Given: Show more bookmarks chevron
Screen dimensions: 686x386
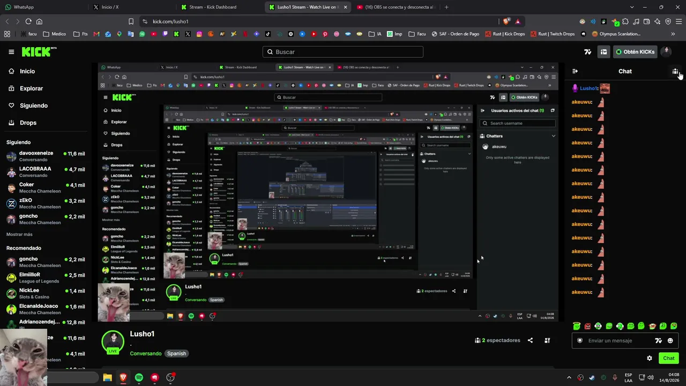Looking at the screenshot, I should click(673, 34).
